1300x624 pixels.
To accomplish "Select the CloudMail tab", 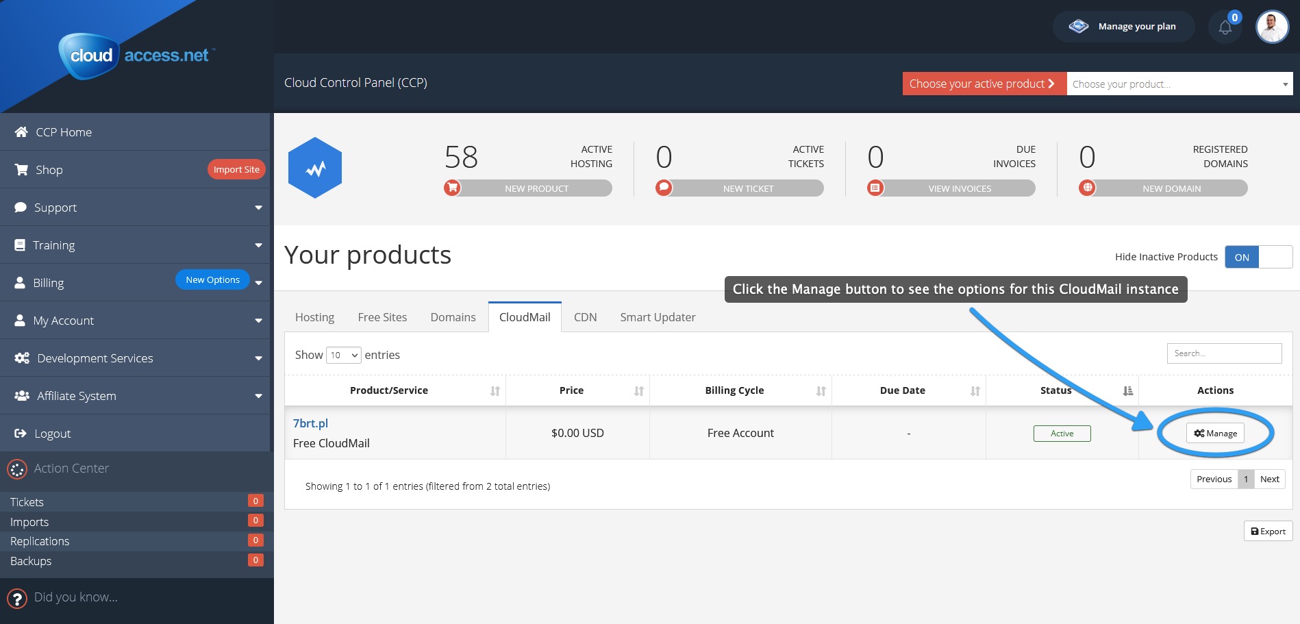I will 525,317.
